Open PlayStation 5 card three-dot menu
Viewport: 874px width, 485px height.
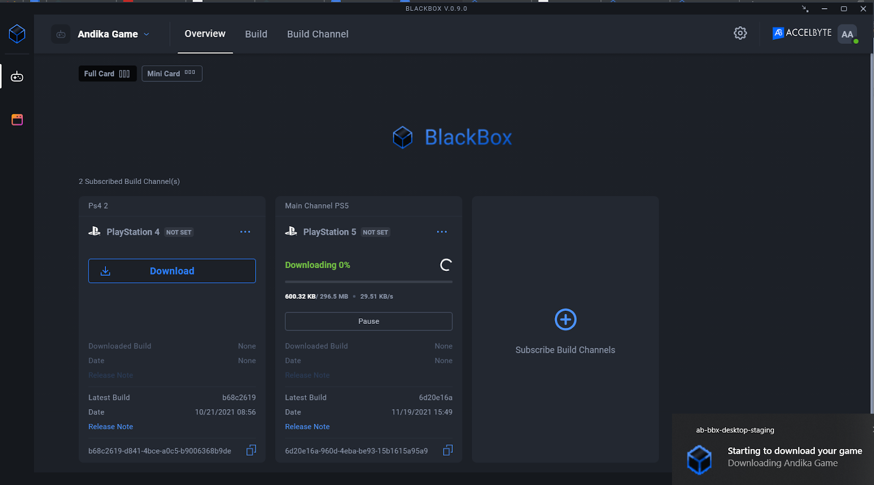pos(442,232)
